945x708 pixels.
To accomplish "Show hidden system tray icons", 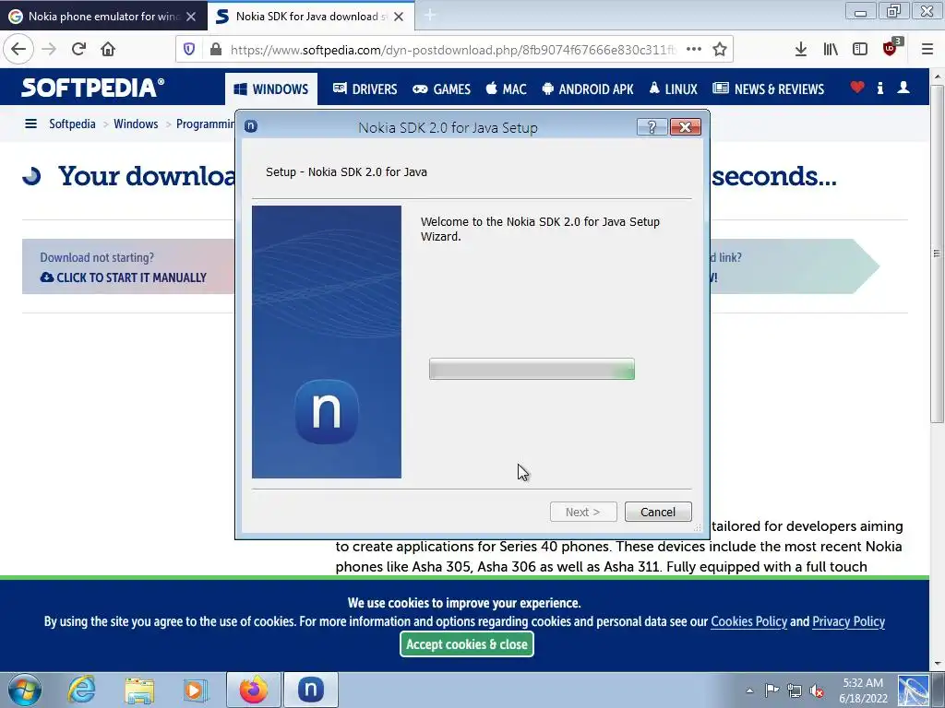I will (749, 690).
